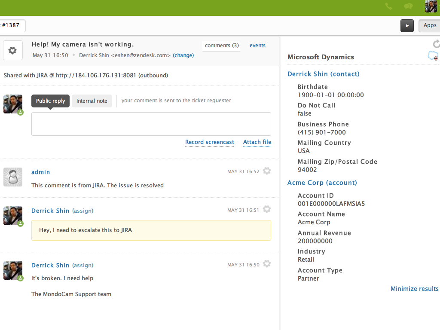
Task: Open ticket options gear menu
Action: point(12,51)
